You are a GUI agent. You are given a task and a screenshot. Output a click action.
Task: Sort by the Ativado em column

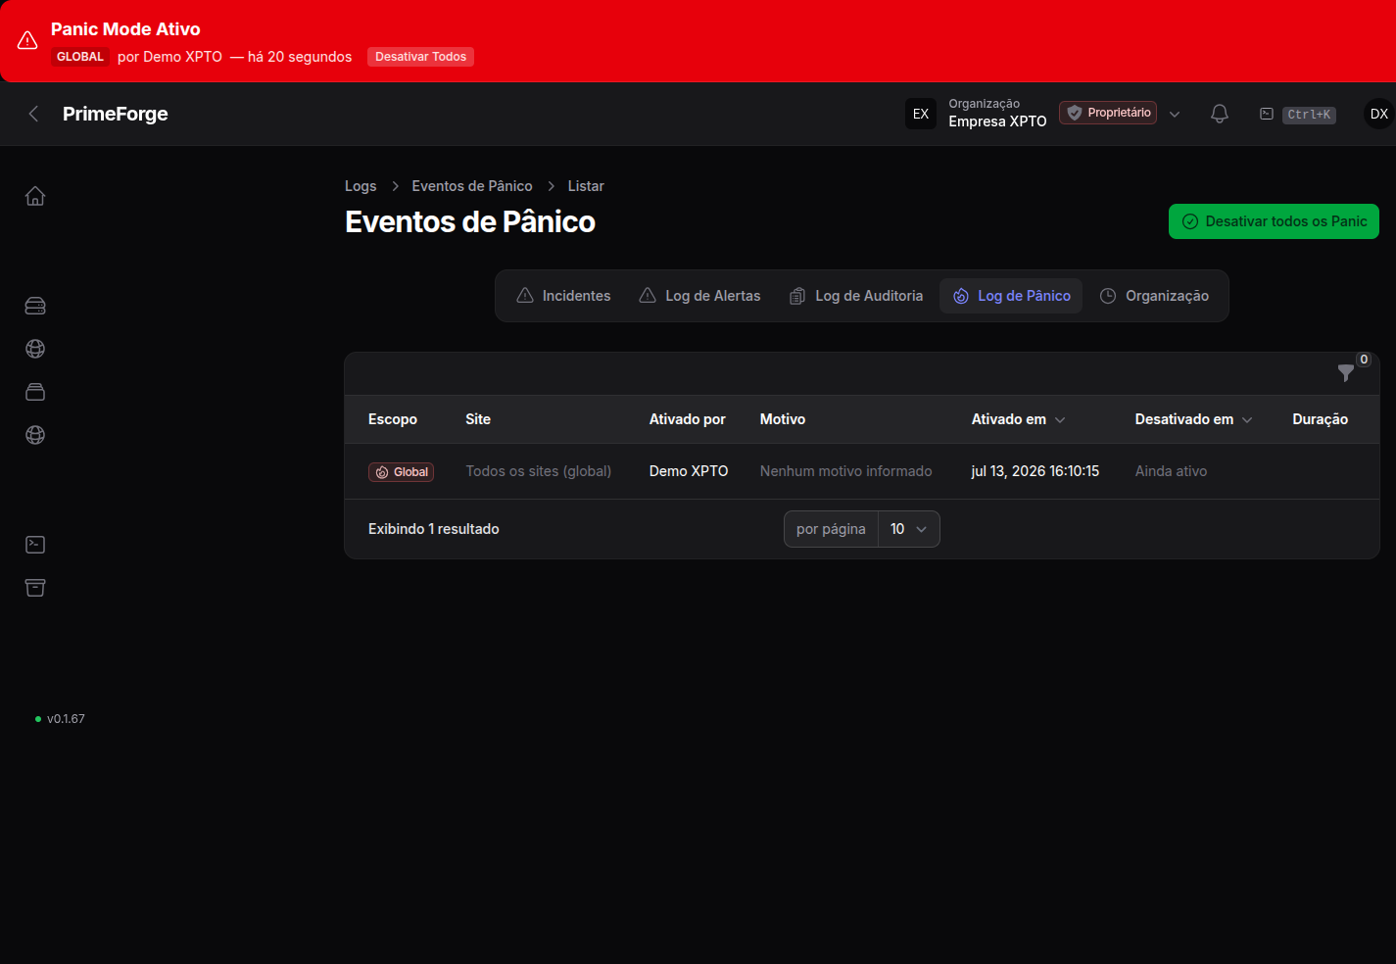click(1018, 419)
